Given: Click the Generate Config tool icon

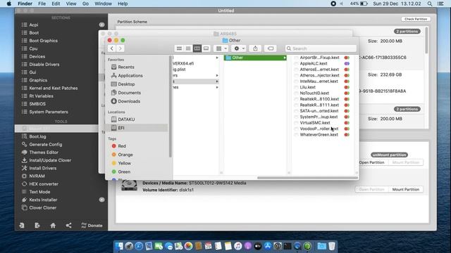Looking at the screenshot, I should click(x=25, y=144).
